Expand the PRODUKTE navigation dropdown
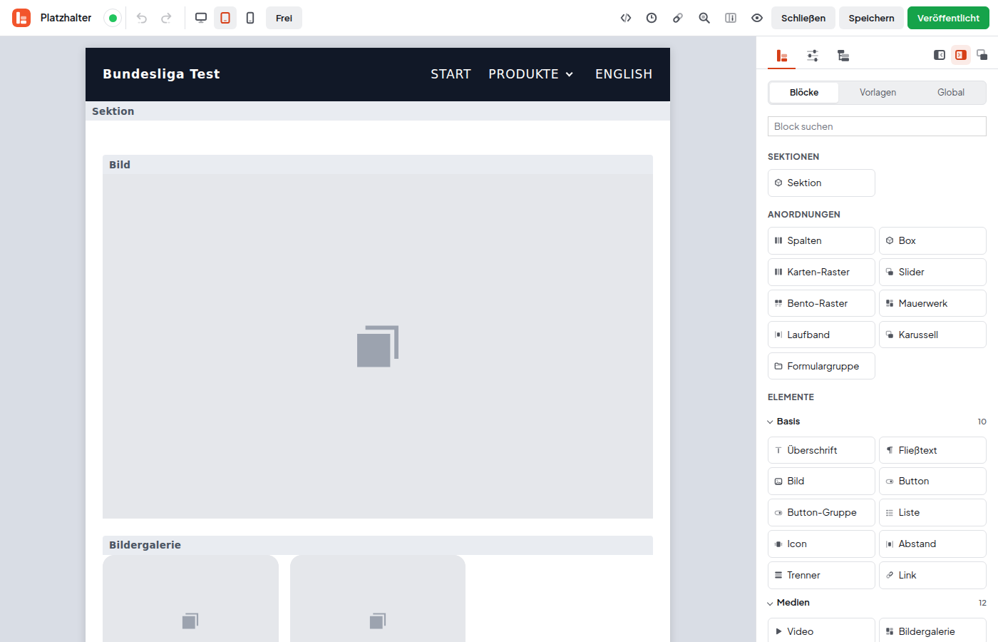The image size is (998, 642). (x=531, y=74)
